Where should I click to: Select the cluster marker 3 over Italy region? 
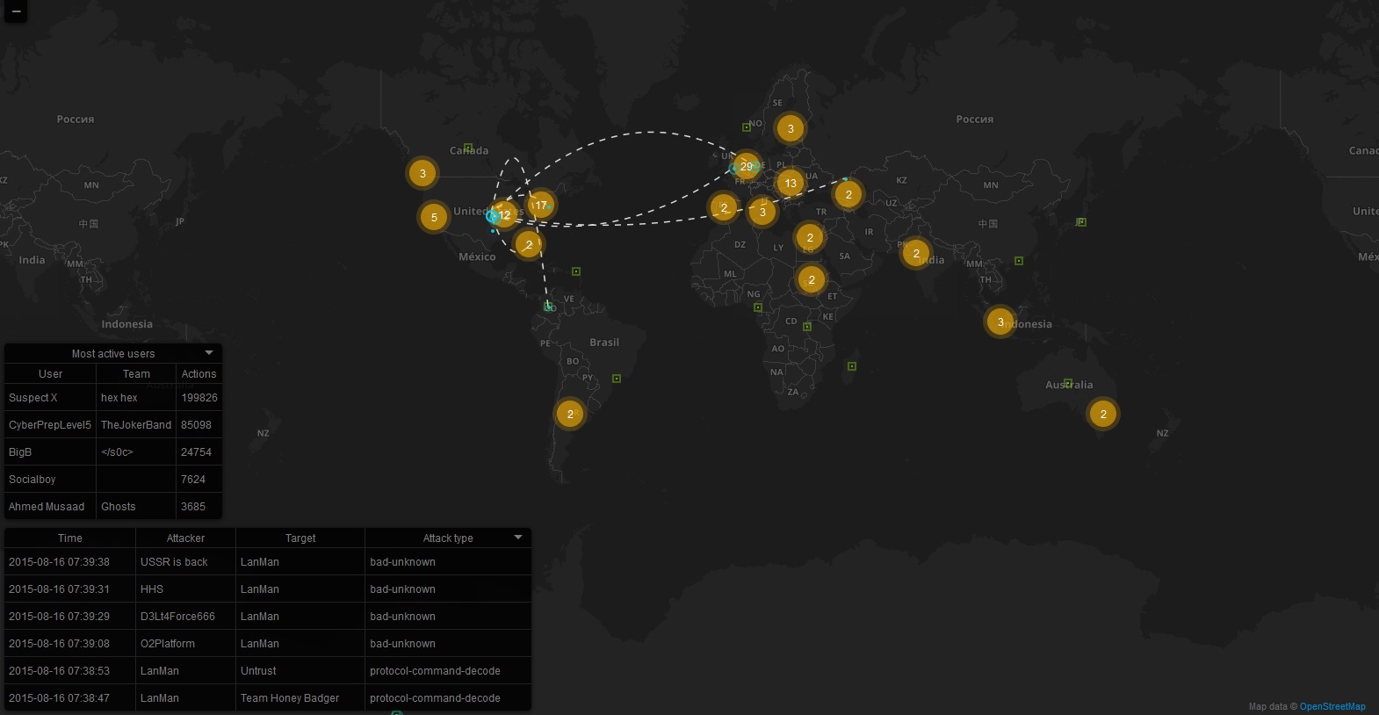(x=762, y=212)
